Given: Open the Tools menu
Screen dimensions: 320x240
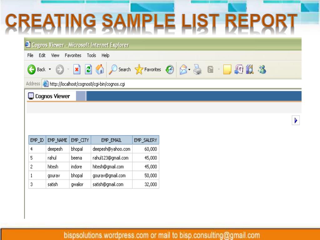Looking at the screenshot, I should [92, 55].
